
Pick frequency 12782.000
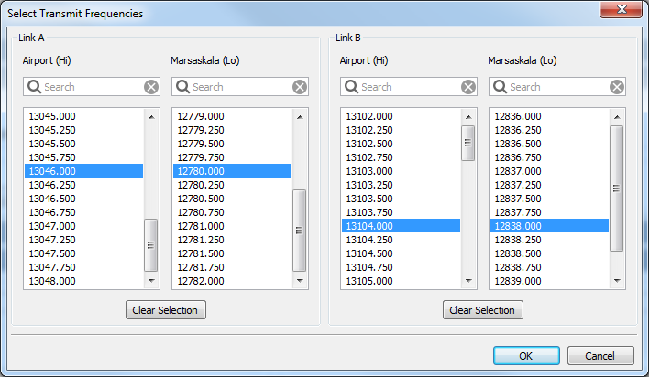[233, 281]
